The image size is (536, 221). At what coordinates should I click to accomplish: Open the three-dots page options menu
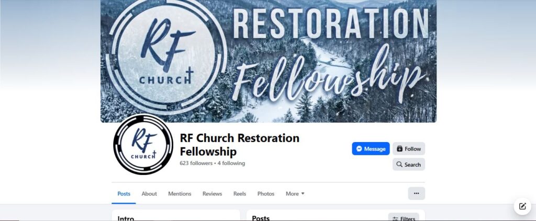(416, 193)
